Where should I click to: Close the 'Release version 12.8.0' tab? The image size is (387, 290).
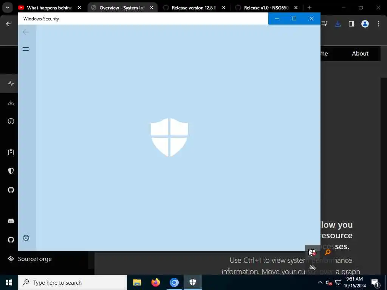pyautogui.click(x=224, y=8)
